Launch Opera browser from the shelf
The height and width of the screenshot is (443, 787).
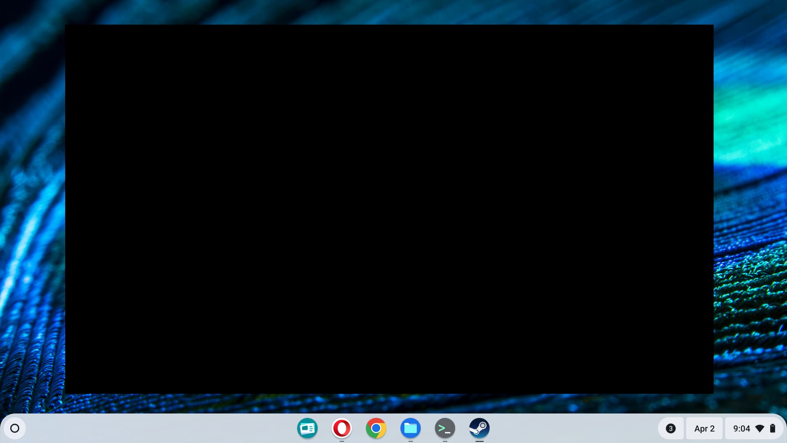pos(341,428)
